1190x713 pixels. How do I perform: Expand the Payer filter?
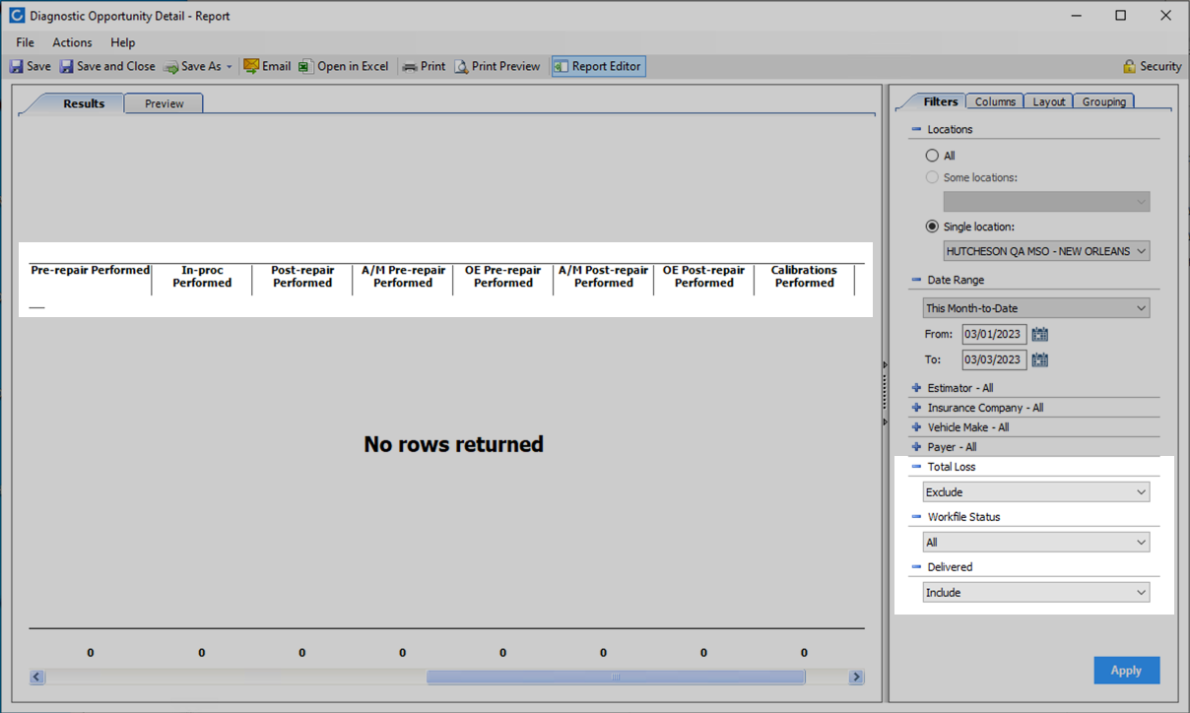point(916,447)
